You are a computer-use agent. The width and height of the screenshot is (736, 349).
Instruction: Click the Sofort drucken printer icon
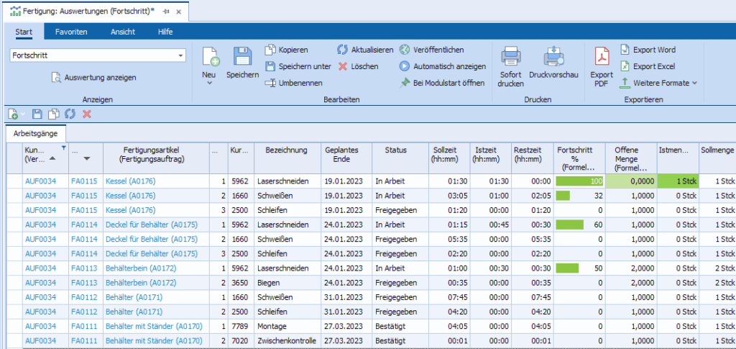(x=510, y=56)
